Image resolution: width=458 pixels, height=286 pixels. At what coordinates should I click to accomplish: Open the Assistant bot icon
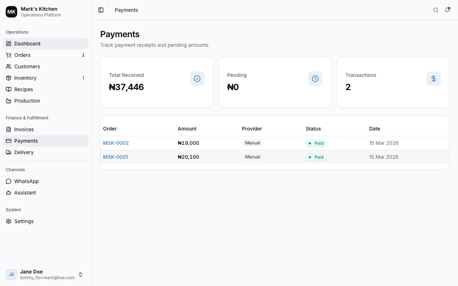(x=8, y=193)
